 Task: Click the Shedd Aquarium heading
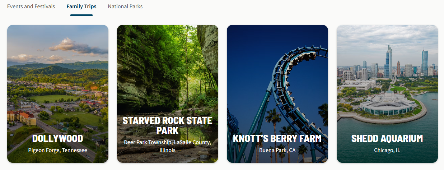coord(387,138)
